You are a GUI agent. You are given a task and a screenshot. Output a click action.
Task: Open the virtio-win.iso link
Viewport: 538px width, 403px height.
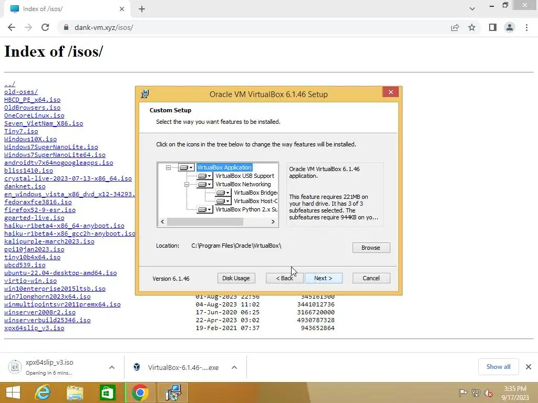point(30,281)
